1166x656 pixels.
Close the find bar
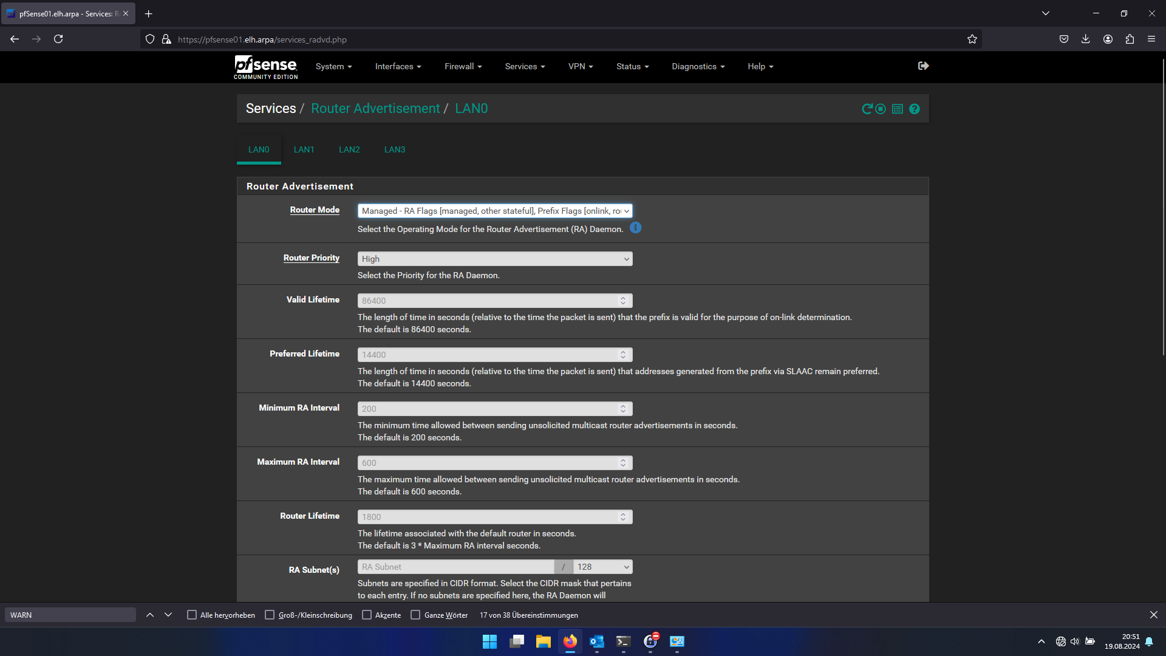(1154, 615)
